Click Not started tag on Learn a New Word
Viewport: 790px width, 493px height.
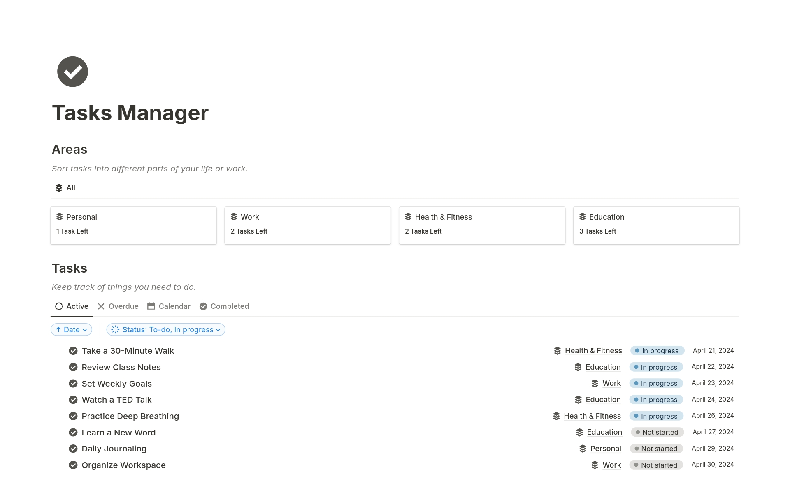click(657, 432)
